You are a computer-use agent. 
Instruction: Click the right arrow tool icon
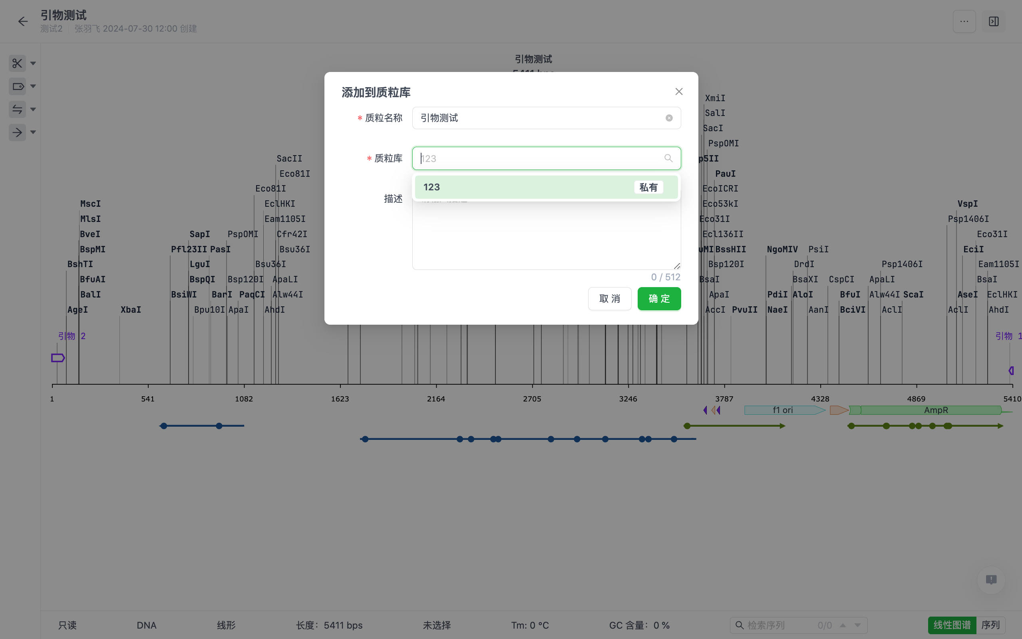coord(17,133)
